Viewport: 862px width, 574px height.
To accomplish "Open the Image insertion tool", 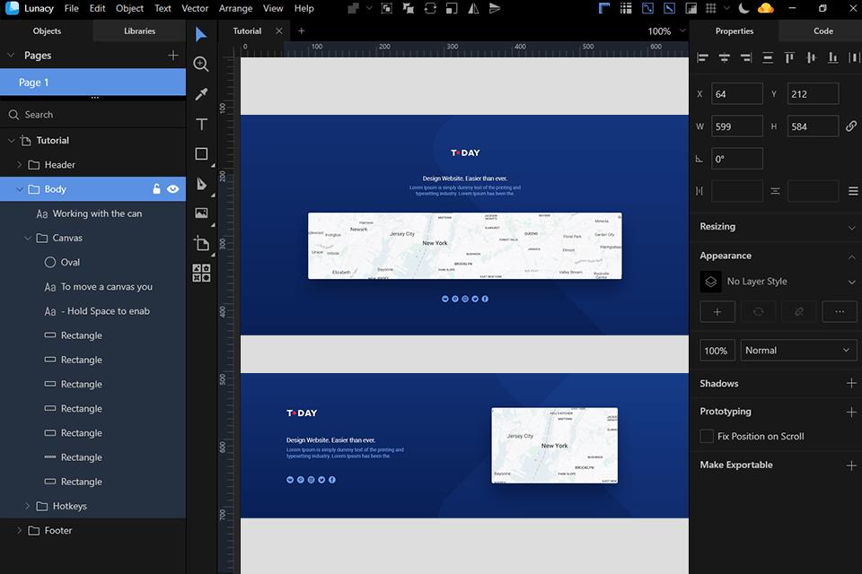I will pos(201,213).
